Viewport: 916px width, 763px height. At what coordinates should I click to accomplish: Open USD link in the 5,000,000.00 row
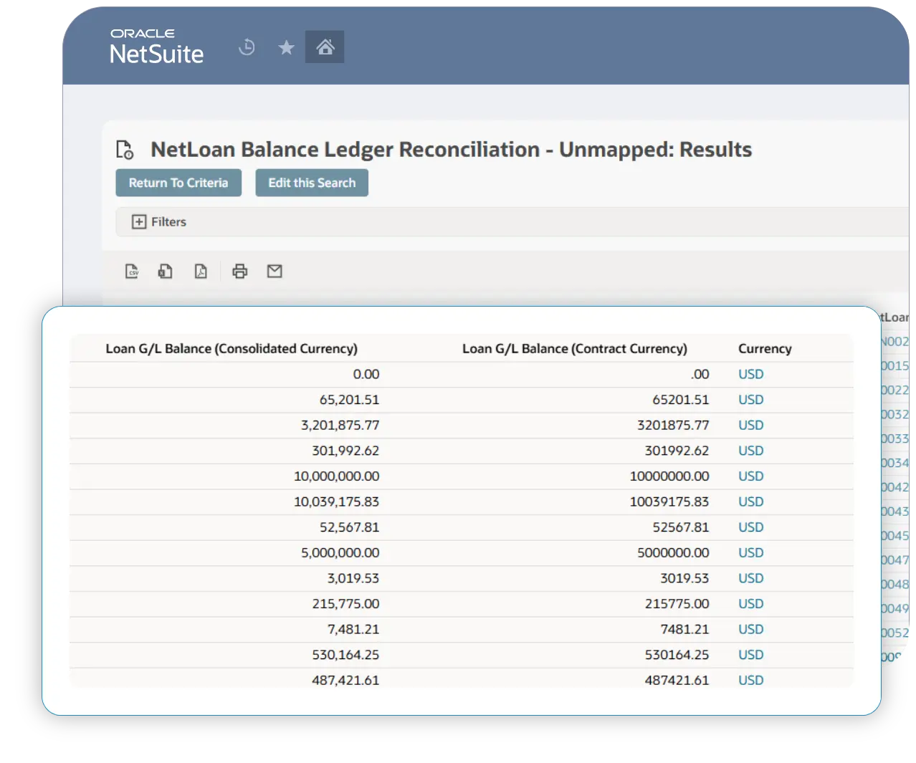(x=751, y=552)
